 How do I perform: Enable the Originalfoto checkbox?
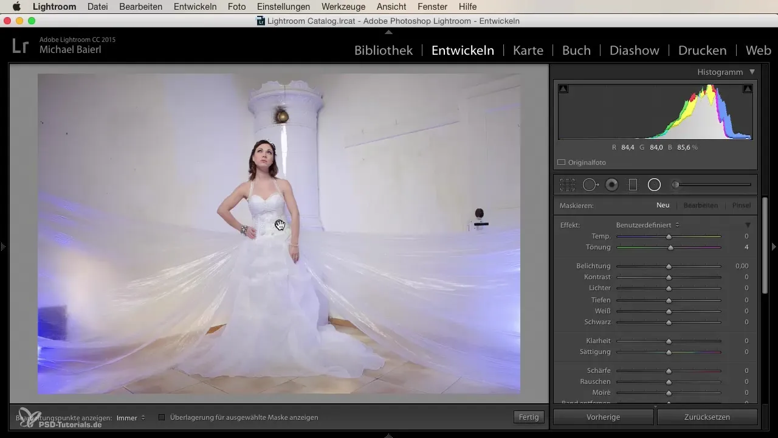[562, 162]
